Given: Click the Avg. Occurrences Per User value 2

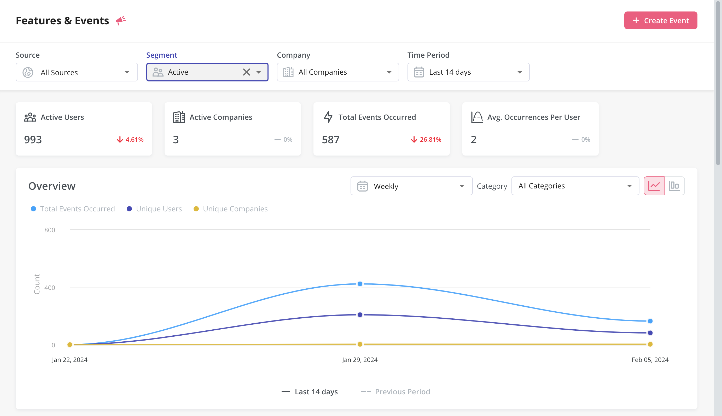Looking at the screenshot, I should 474,140.
